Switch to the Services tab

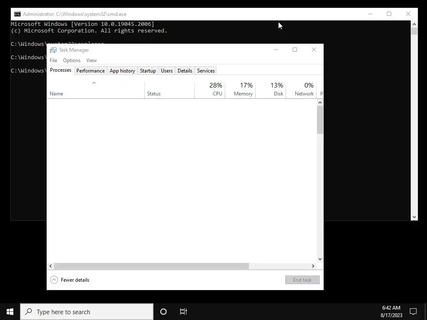[206, 71]
